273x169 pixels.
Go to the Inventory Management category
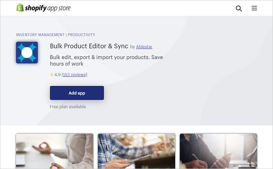40,35
